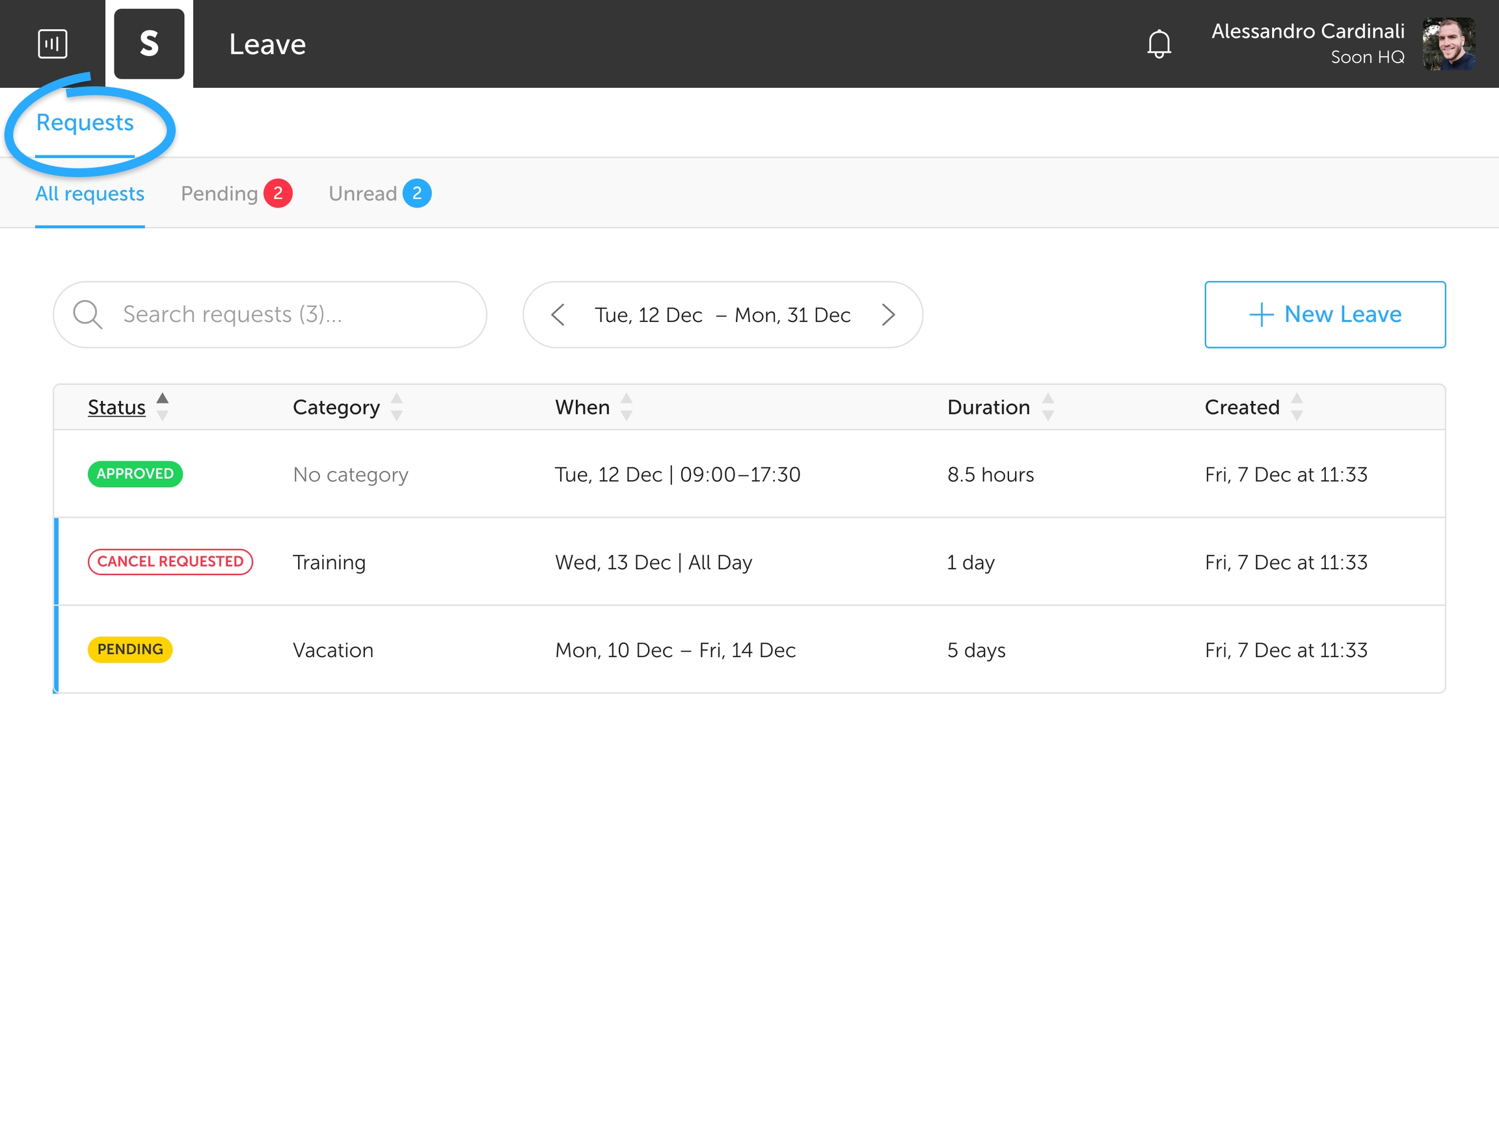Sort by Created column header
1499x1124 pixels.
(x=1241, y=407)
